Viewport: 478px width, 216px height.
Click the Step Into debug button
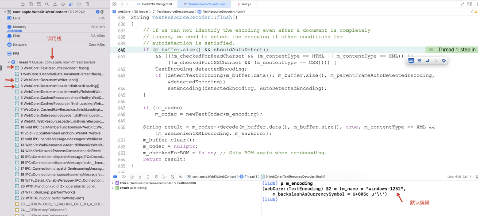[140, 176]
